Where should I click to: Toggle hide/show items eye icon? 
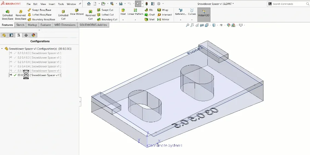tap(221, 25)
